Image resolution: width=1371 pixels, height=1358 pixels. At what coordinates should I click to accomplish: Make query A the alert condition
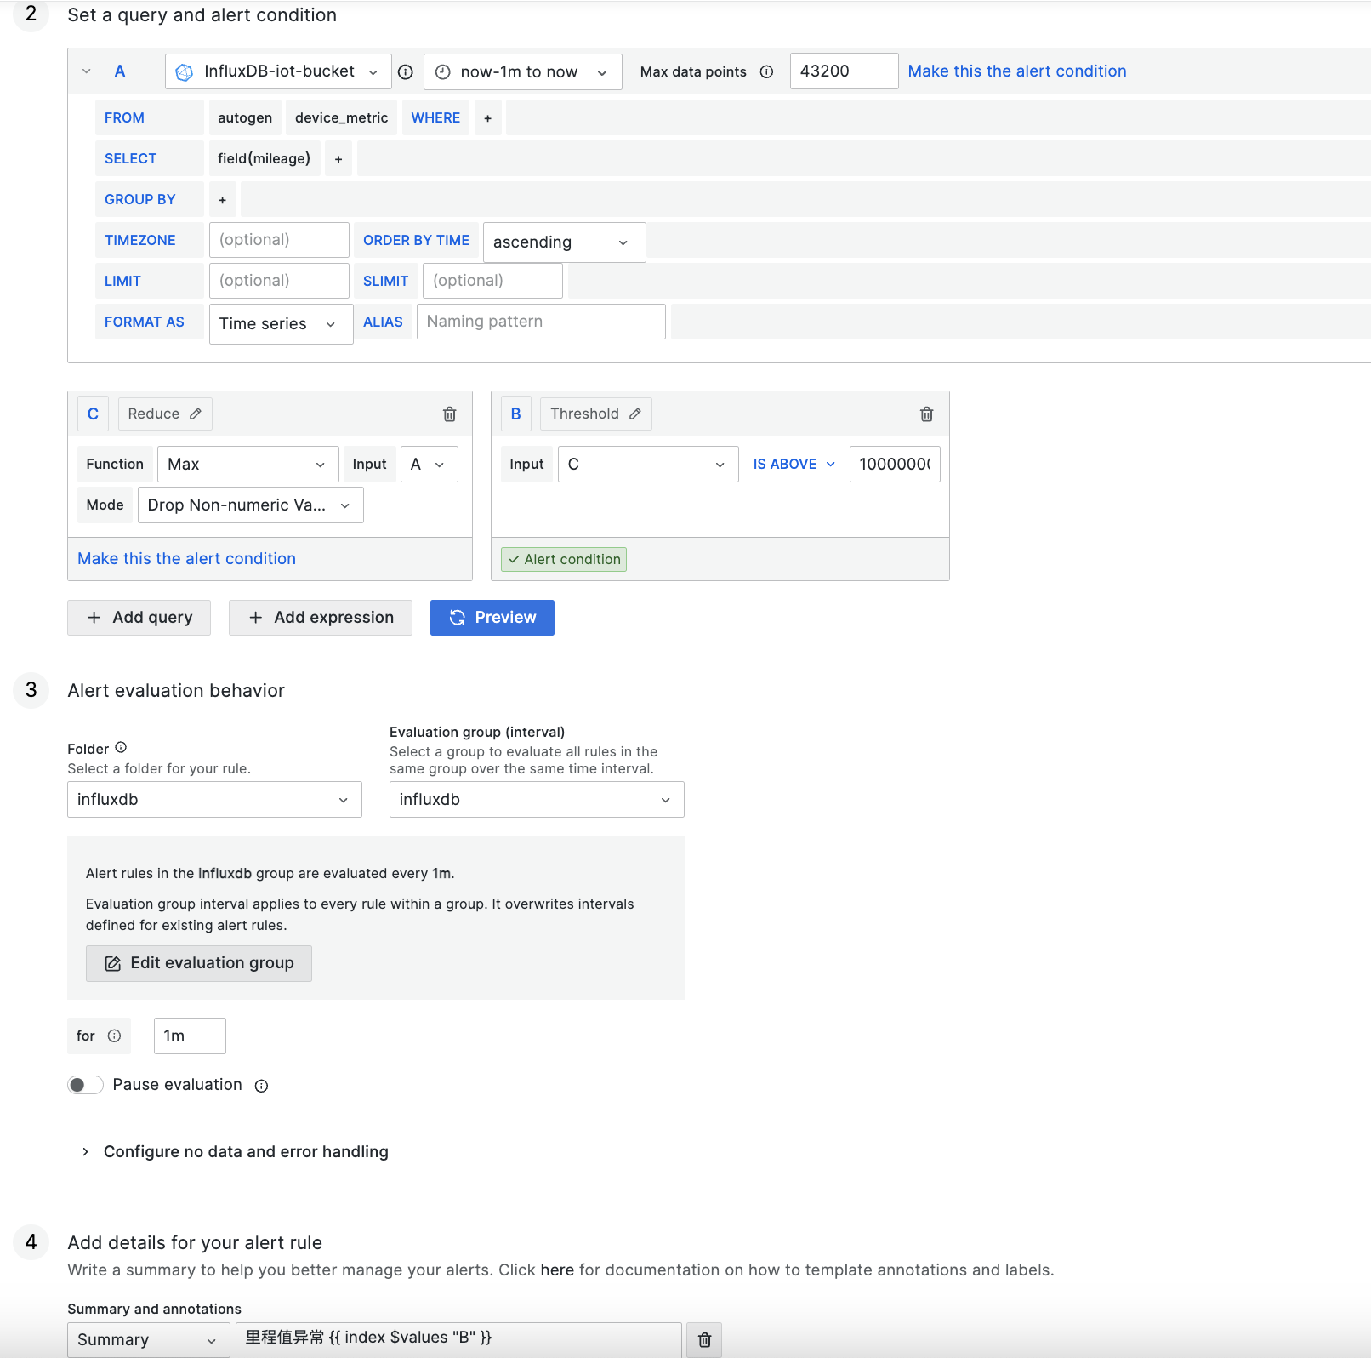click(x=1017, y=71)
